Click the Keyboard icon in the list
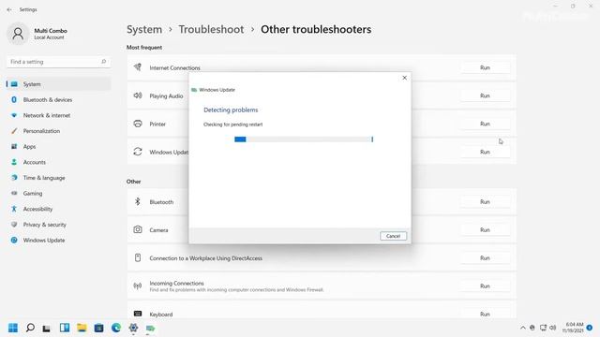The height and width of the screenshot is (337, 600). 138,314
